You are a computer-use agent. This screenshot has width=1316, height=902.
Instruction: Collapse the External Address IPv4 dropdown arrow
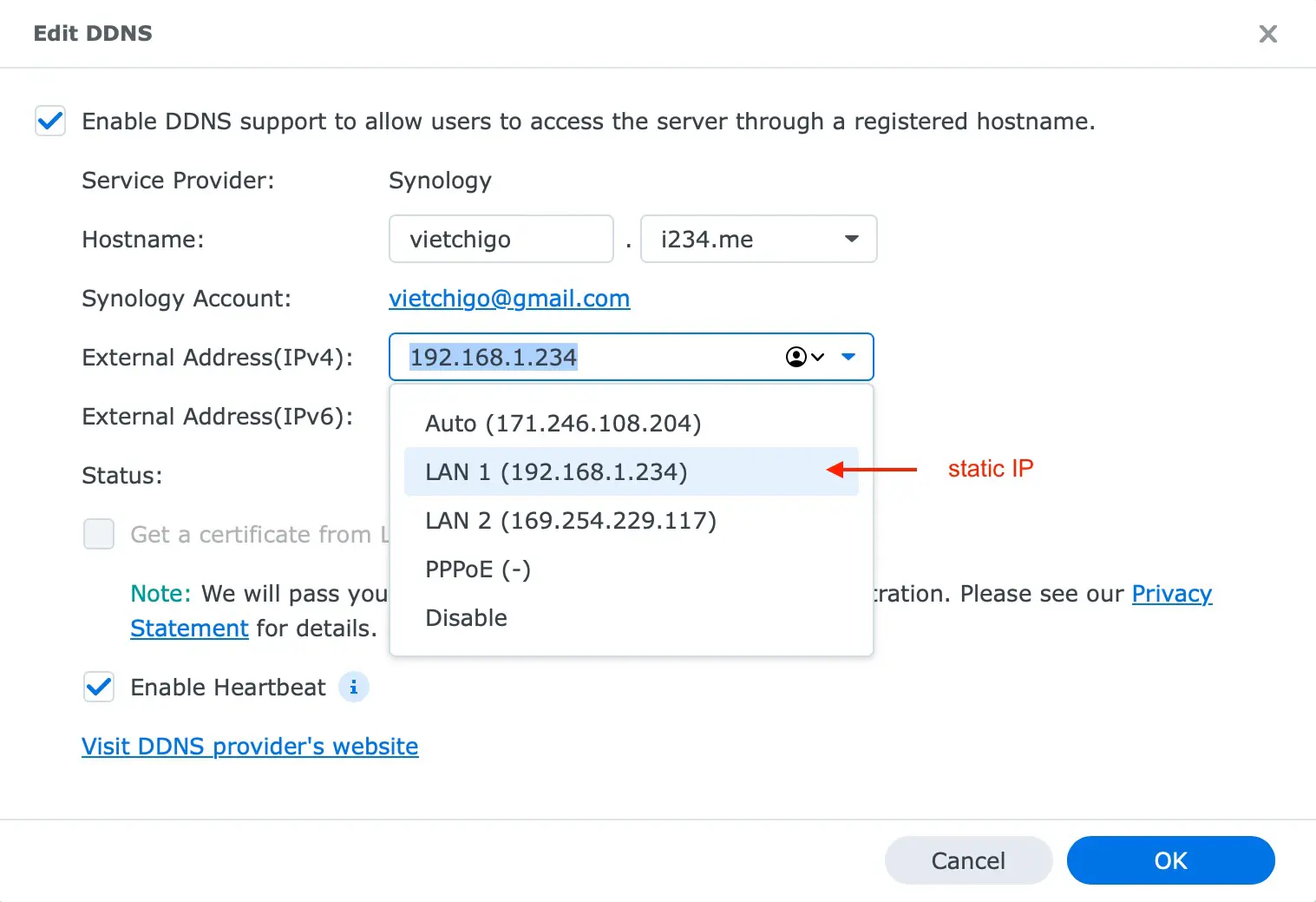[848, 357]
